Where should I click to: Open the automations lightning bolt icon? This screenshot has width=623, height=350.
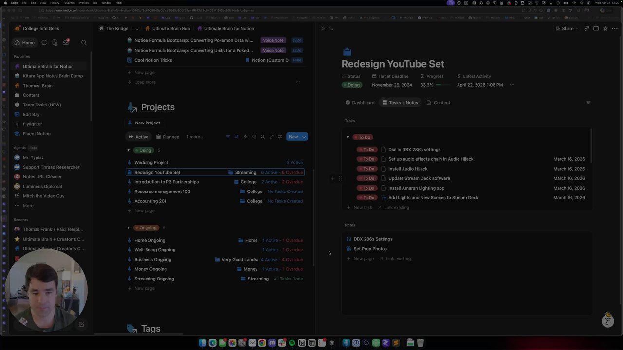coord(245,137)
